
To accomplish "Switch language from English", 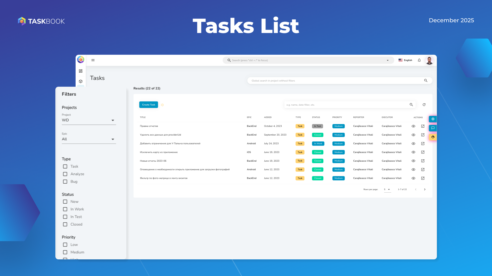I will click(x=405, y=60).
